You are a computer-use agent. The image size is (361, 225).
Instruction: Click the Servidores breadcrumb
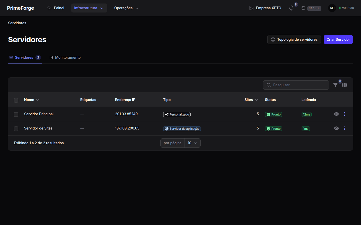click(x=17, y=23)
